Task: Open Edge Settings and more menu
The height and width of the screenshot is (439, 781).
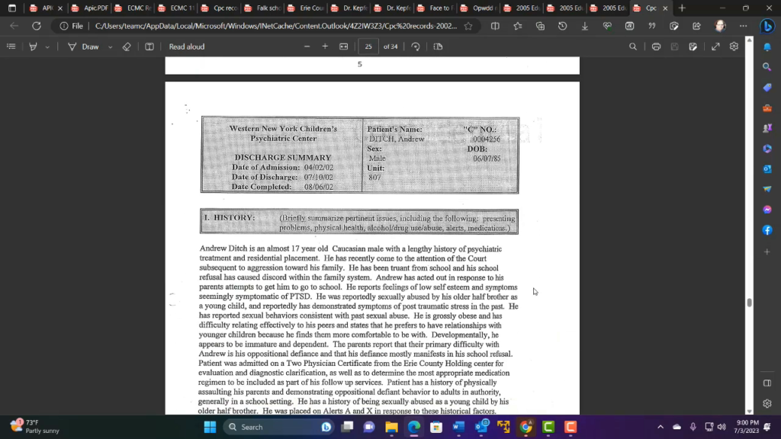Action: point(743,26)
